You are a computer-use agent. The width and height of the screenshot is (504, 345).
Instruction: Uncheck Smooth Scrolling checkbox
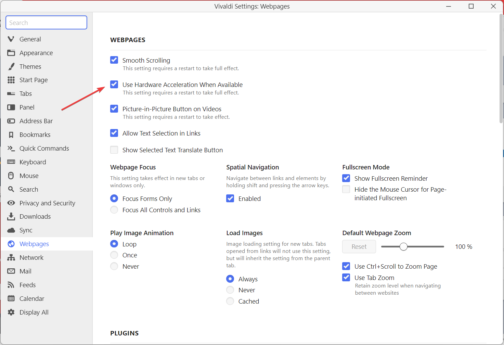[114, 60]
